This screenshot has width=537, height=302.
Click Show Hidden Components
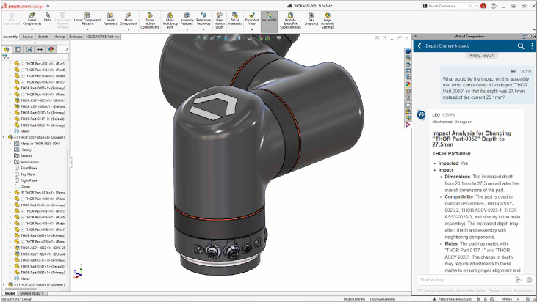[x=150, y=21]
